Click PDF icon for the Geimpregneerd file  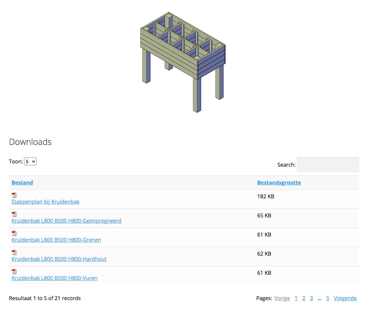point(14,214)
